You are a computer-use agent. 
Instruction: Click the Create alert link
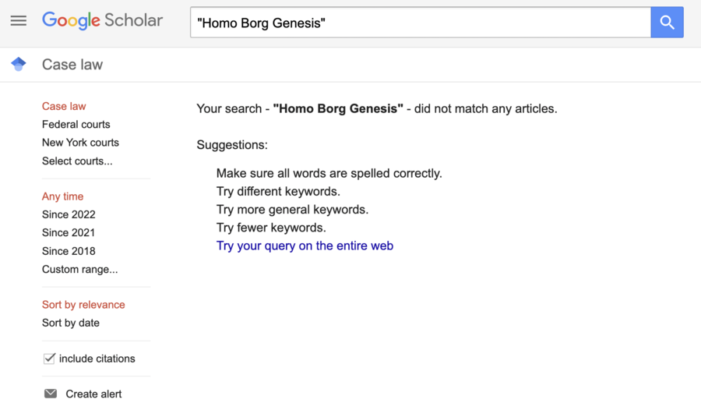[x=94, y=394]
